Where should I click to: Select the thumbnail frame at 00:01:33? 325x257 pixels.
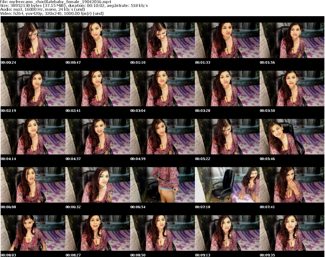point(227,40)
